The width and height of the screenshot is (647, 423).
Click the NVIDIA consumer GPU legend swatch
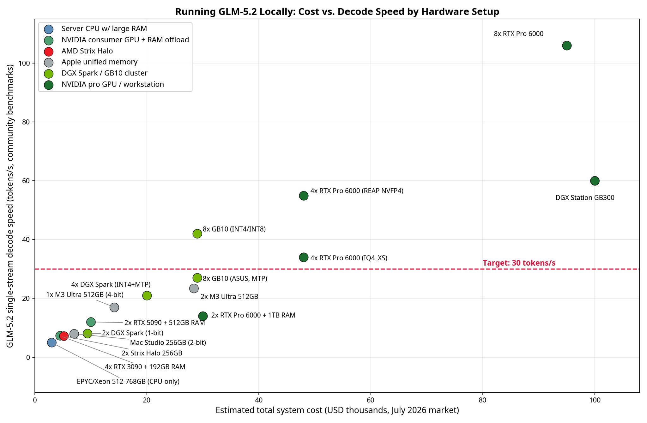coord(49,40)
